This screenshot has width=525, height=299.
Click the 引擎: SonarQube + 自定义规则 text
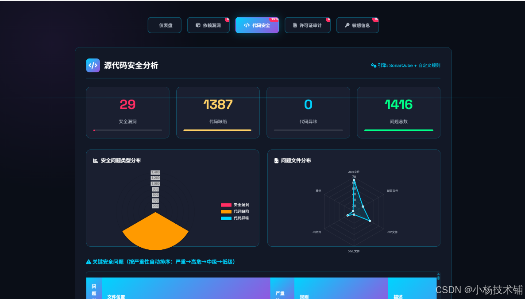(409, 66)
